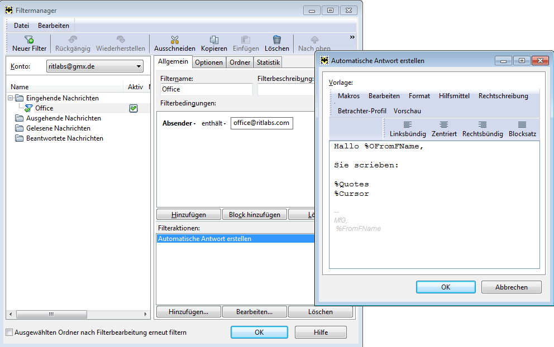
Task: Switch to the Statistik tab
Action: (x=268, y=62)
